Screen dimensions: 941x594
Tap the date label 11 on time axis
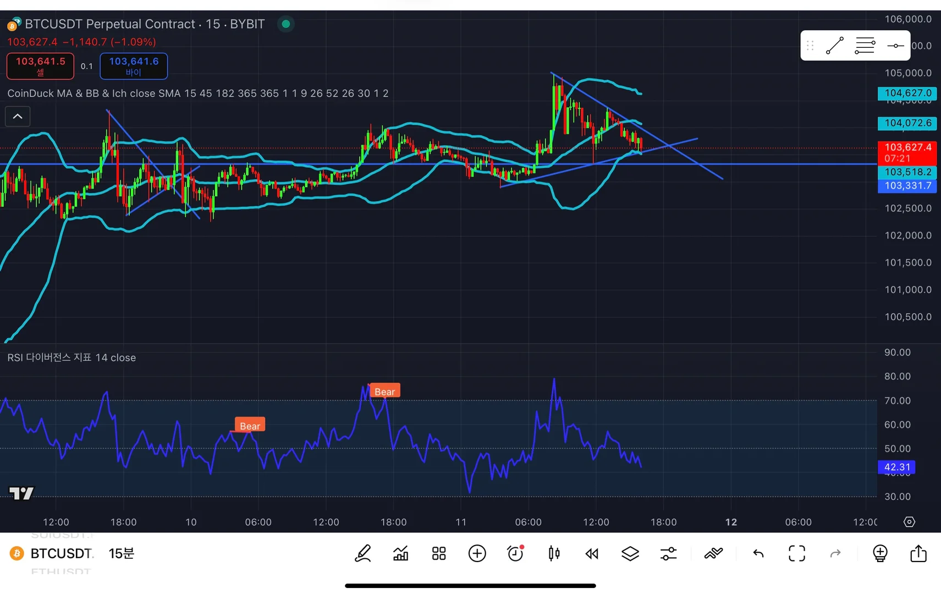point(461,522)
